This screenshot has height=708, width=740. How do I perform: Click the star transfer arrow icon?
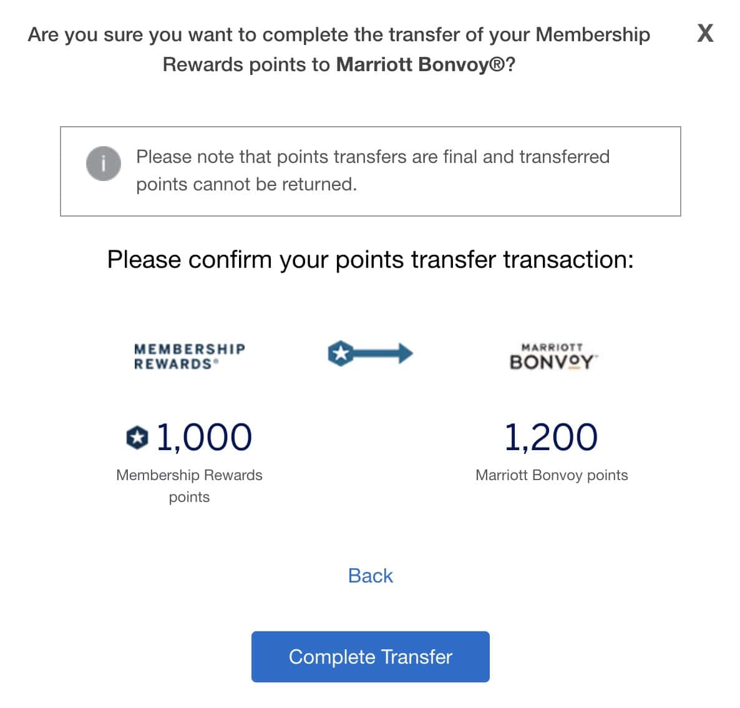369,353
